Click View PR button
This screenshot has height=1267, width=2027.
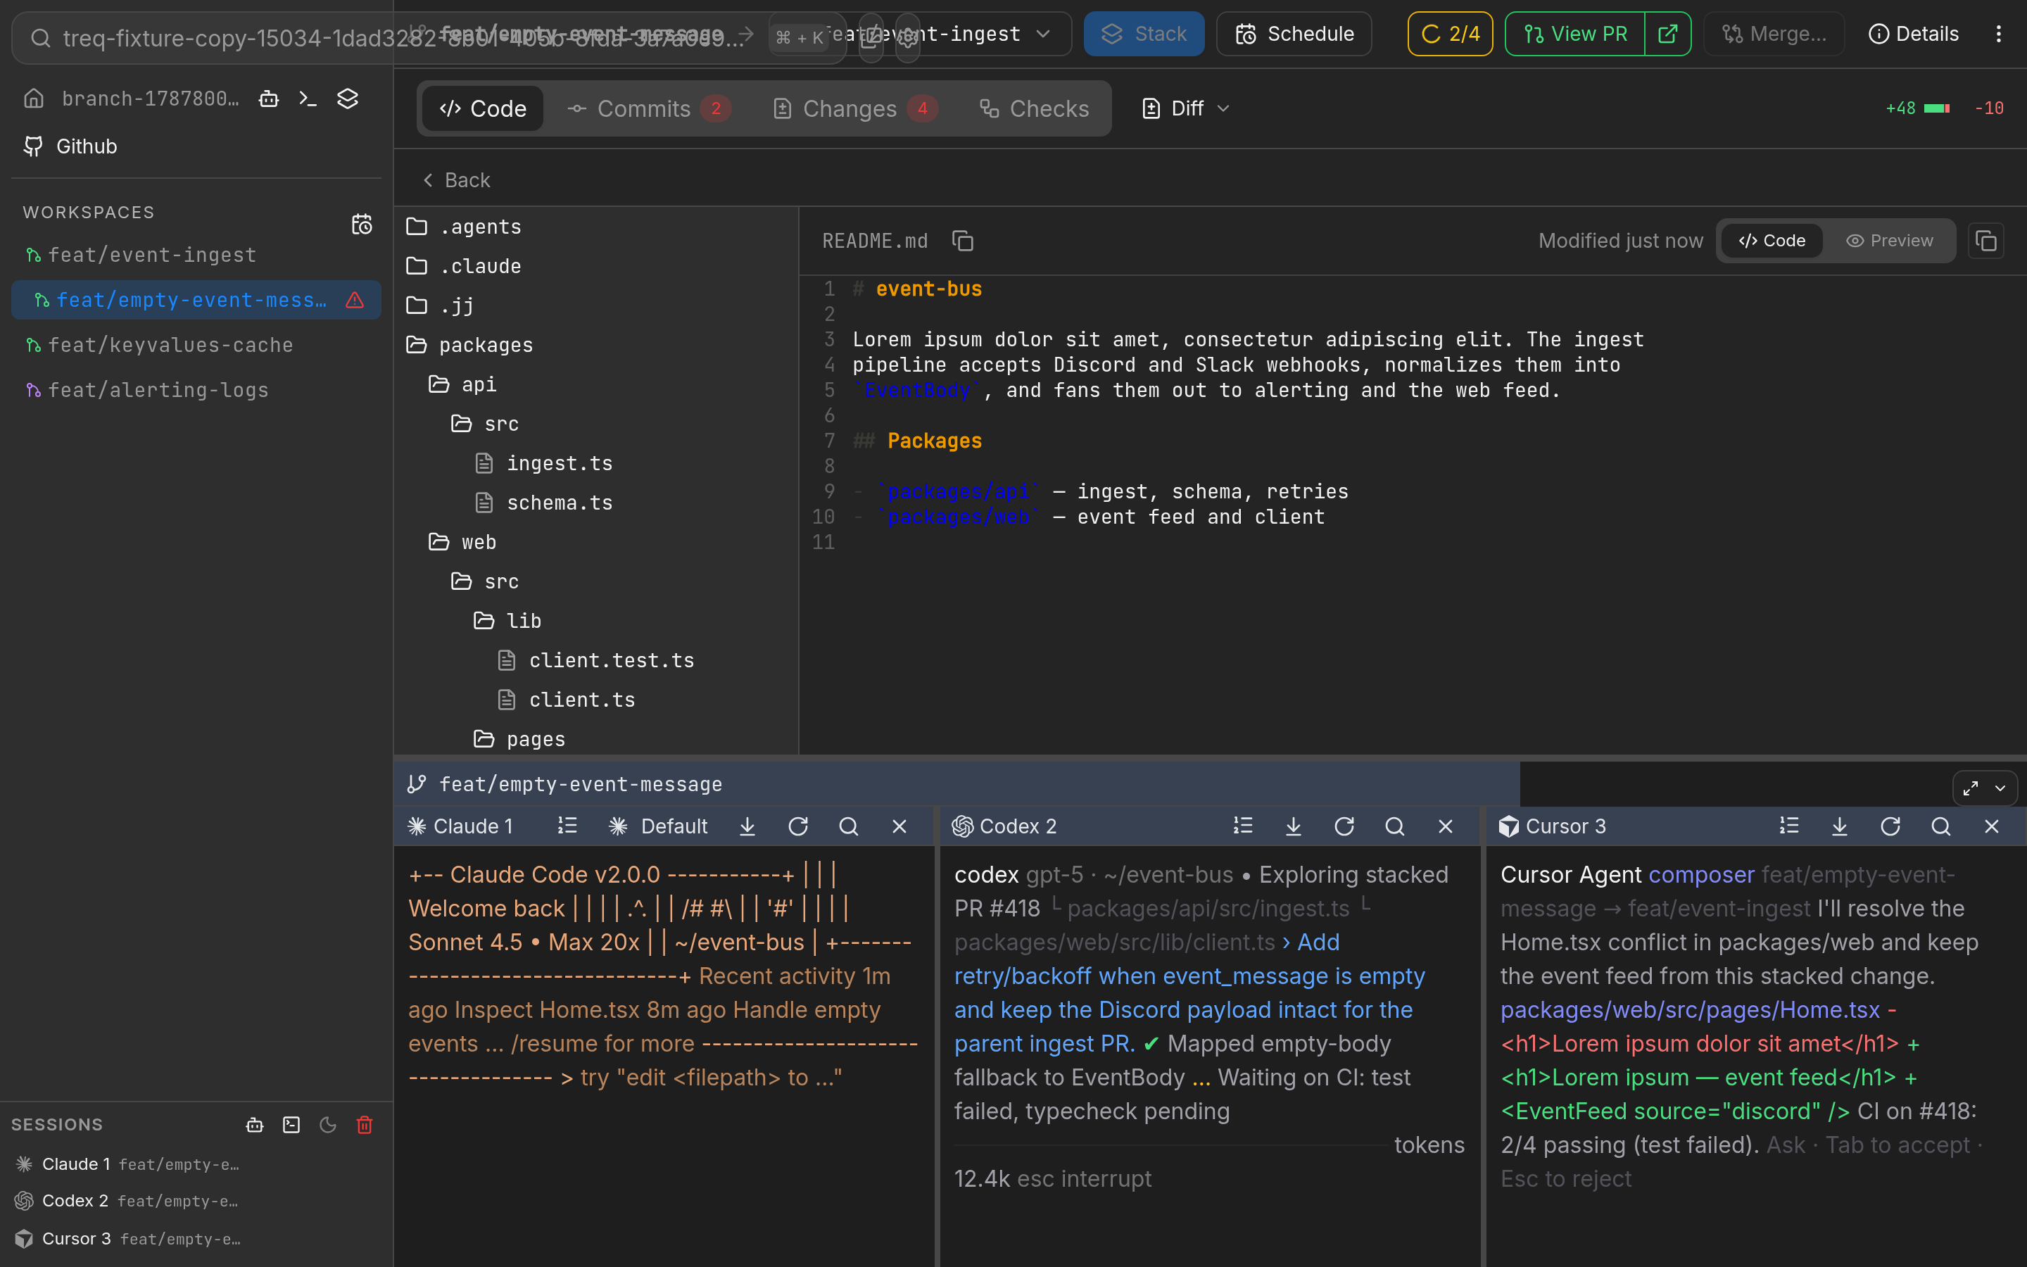1574,34
